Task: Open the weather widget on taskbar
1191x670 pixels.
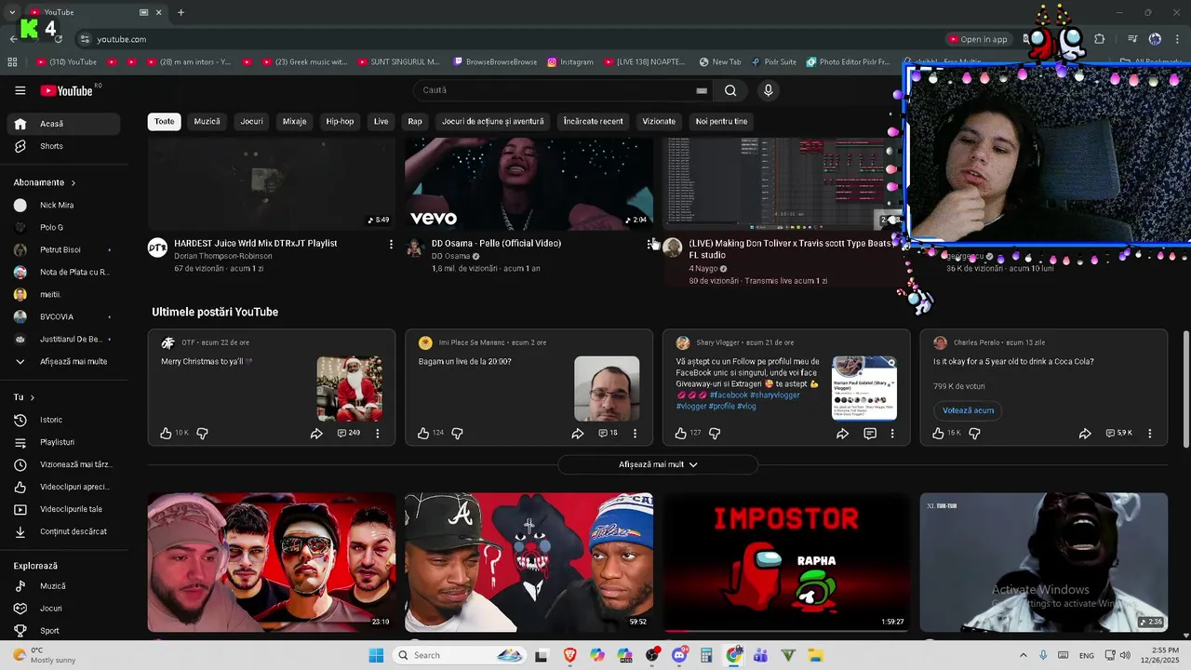Action: (44, 655)
